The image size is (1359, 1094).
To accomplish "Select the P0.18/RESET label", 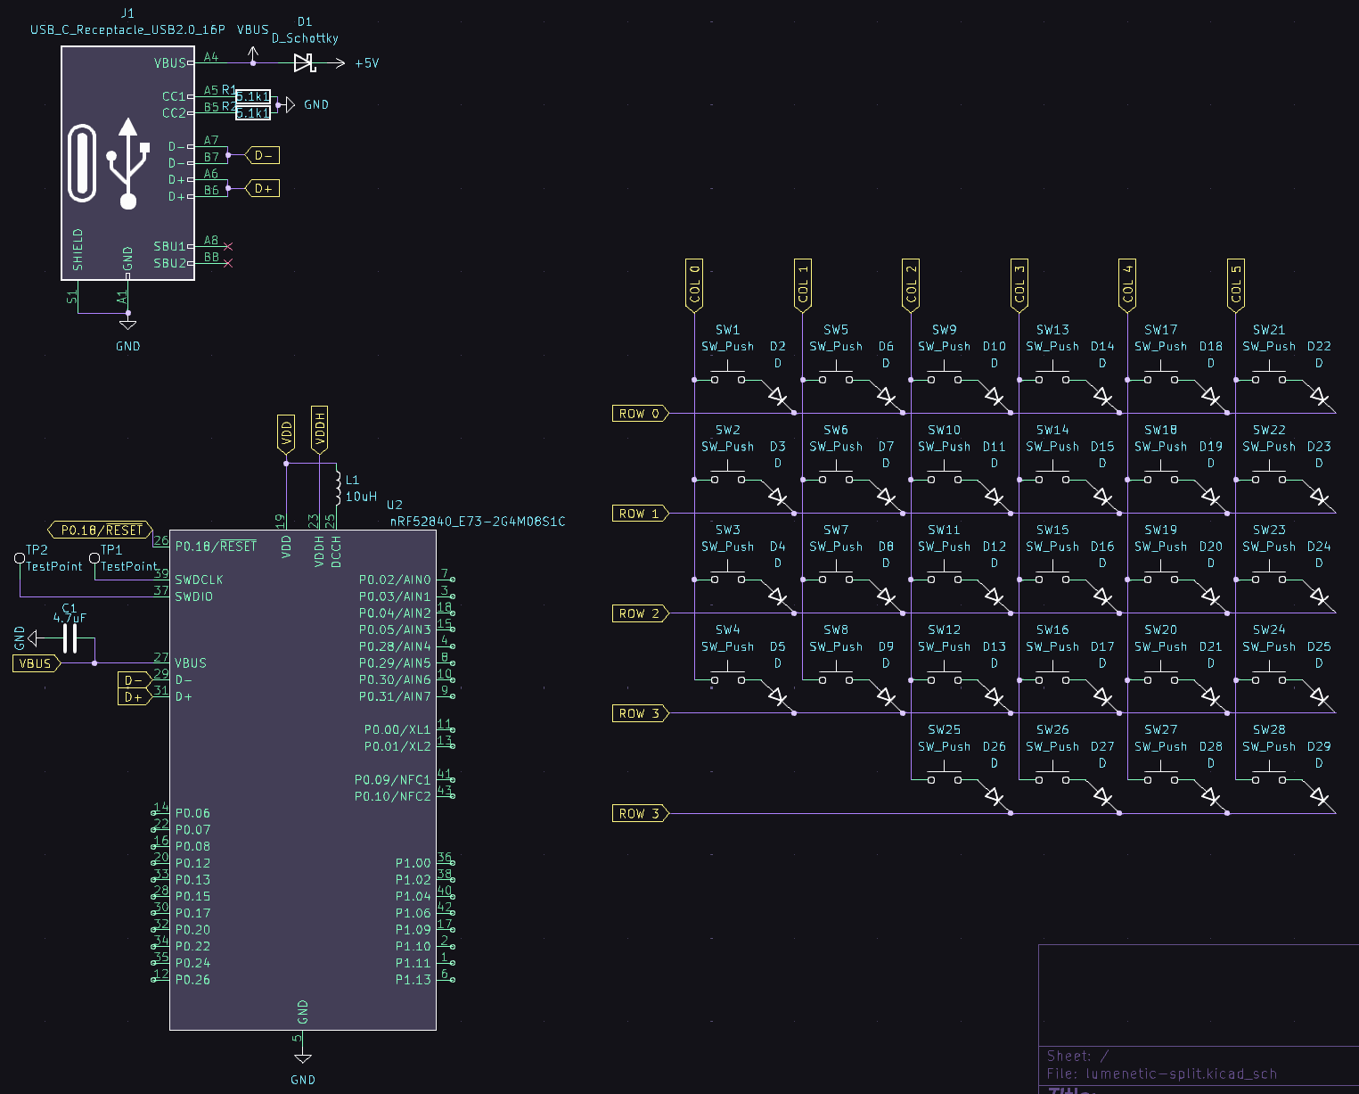I will tap(100, 529).
